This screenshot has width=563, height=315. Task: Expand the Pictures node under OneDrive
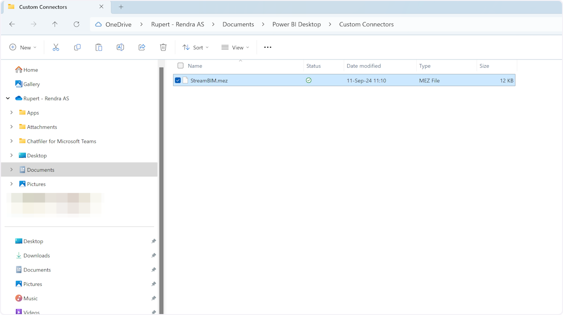[x=12, y=184]
